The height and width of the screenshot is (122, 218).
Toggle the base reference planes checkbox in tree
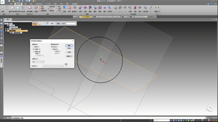[x=8, y=29]
